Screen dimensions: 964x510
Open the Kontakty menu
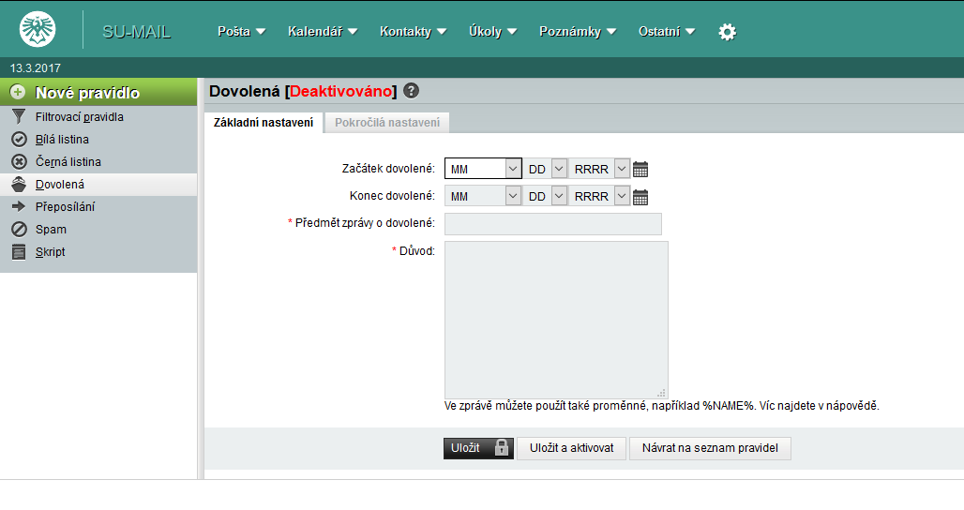413,31
